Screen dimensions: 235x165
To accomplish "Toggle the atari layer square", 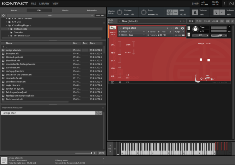I will tap(208, 60).
